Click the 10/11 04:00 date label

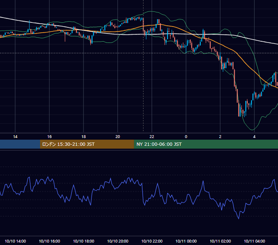(254, 241)
